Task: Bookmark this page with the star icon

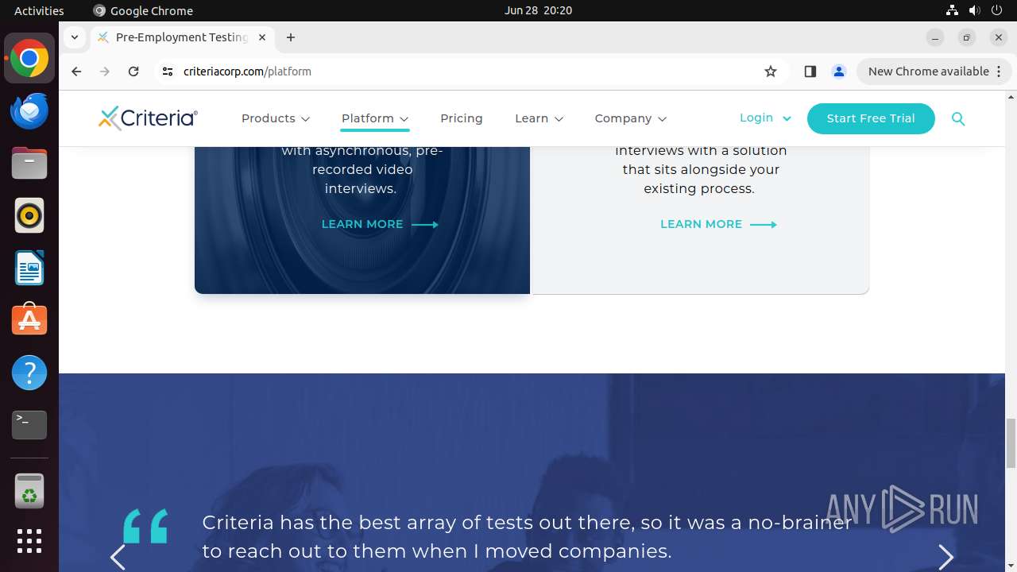Action: pos(770,71)
